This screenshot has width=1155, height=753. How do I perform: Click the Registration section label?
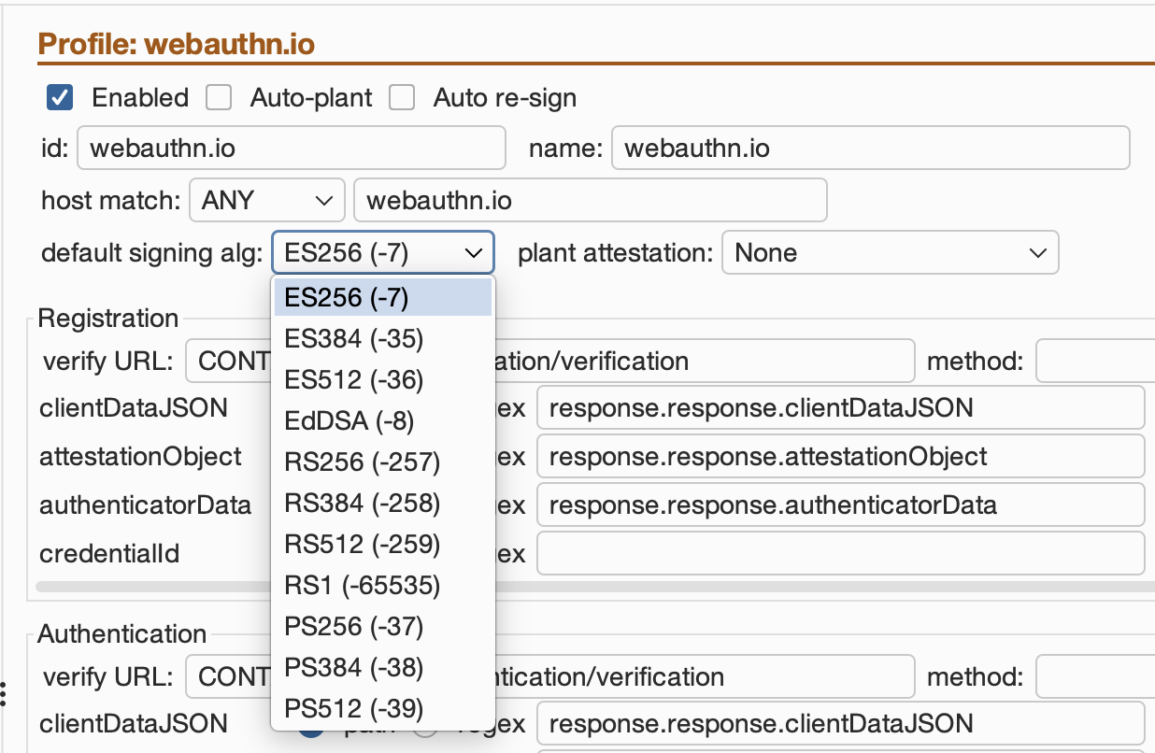click(x=108, y=318)
